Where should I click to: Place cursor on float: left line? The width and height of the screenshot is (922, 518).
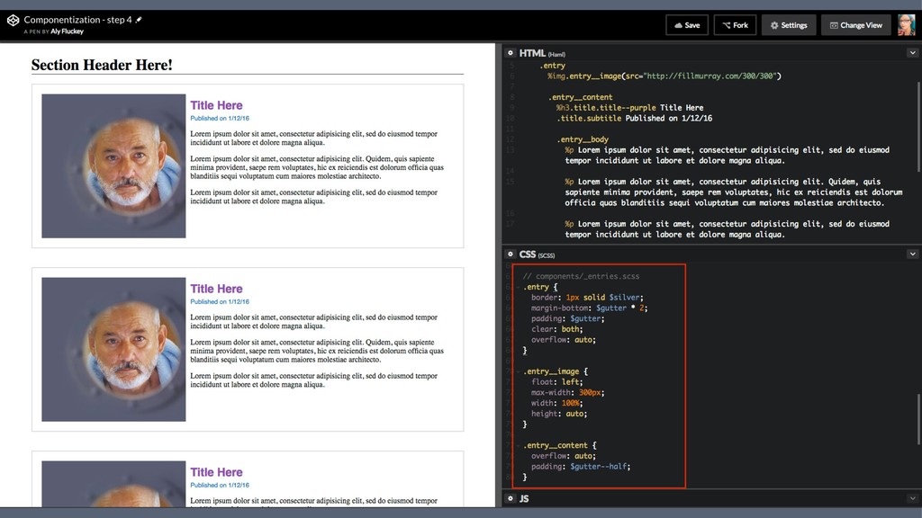pos(556,381)
